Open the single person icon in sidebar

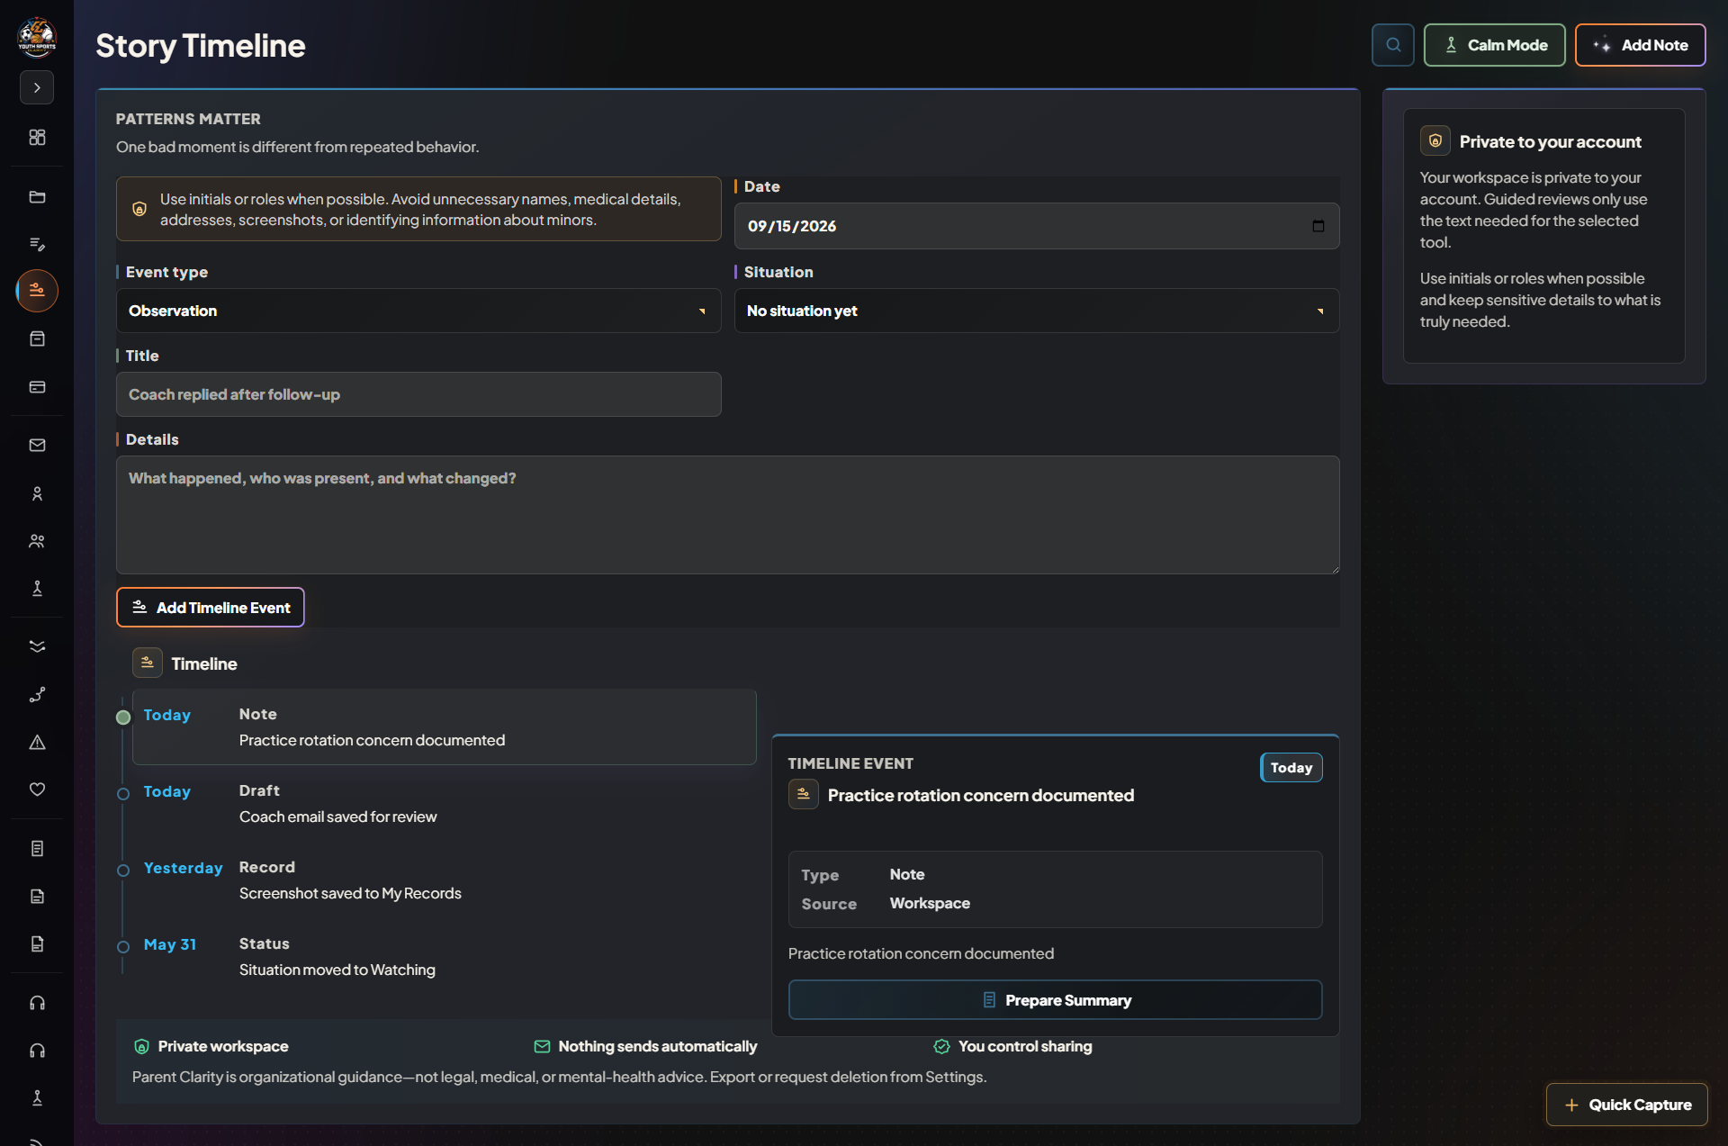tap(37, 493)
